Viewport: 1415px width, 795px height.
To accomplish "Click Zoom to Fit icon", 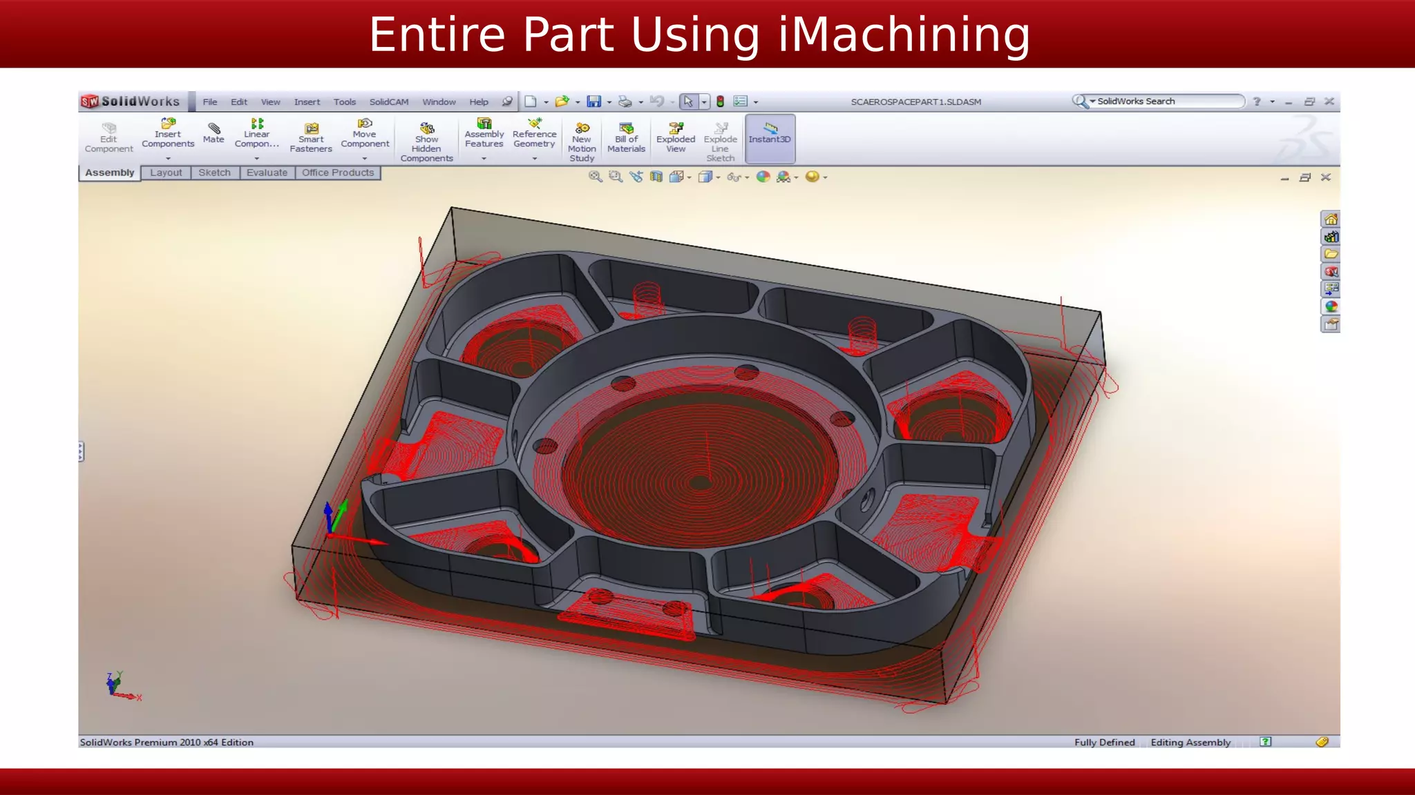I will (x=595, y=177).
